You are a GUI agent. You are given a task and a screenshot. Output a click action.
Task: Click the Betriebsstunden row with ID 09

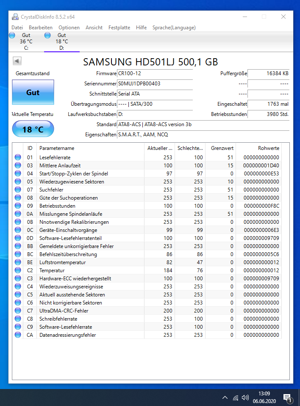coord(147,206)
